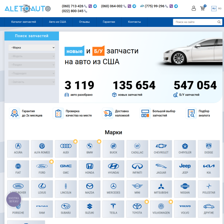The width and height of the screenshot is (224, 224).
Task: Open the Модель dropdown
Action: coord(32,56)
